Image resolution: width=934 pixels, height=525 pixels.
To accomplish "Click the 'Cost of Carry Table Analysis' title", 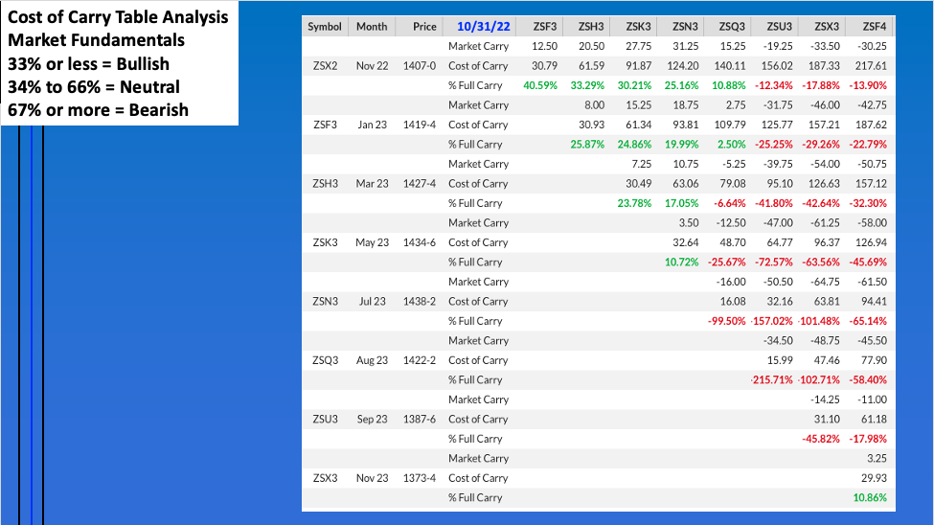I will [x=118, y=17].
